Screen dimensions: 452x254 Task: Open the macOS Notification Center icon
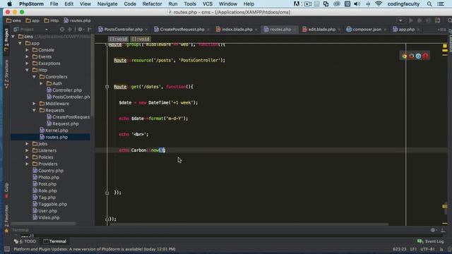coord(441,4)
